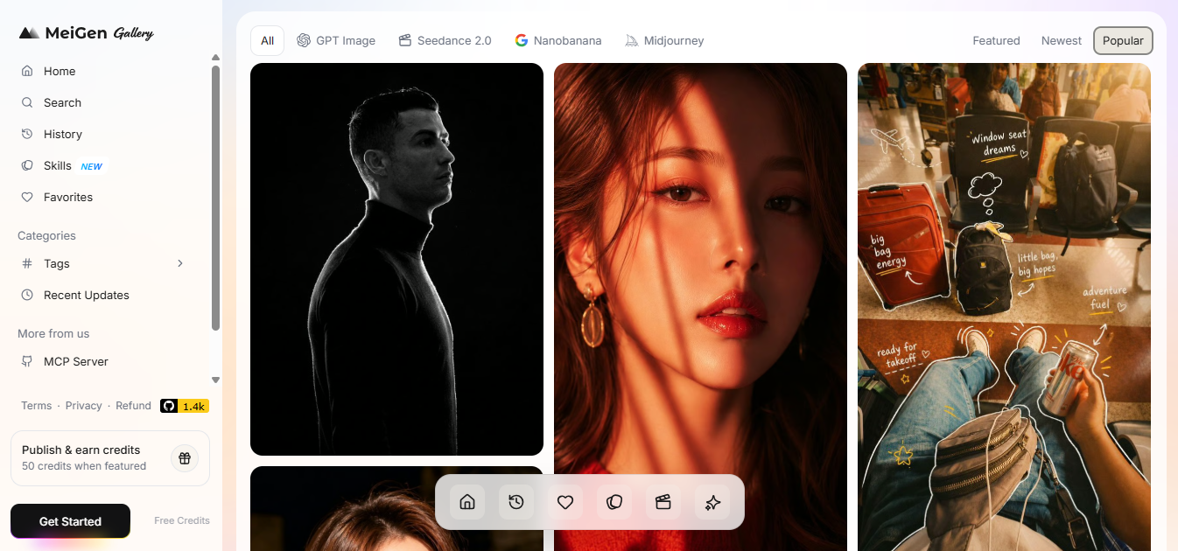The height and width of the screenshot is (551, 1178).
Task: Open the Terms link
Action: (x=37, y=406)
